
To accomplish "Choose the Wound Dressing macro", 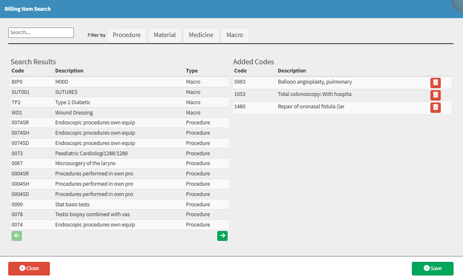I will (74, 113).
